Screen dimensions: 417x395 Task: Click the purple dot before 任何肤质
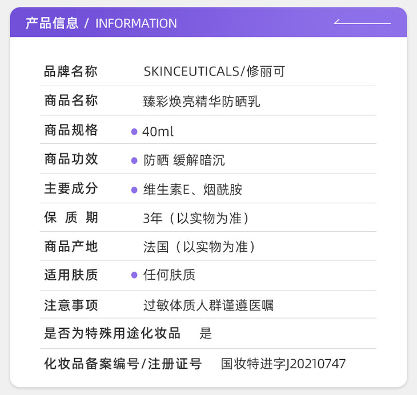134,275
